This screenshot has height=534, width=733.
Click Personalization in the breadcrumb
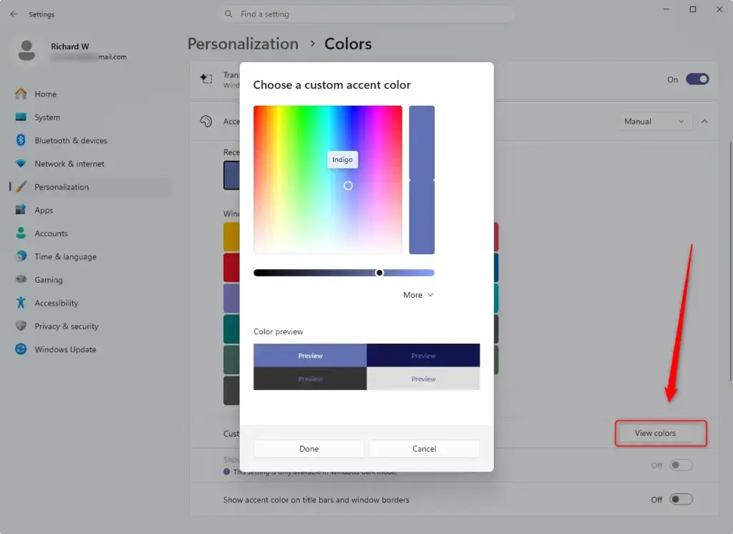click(243, 44)
